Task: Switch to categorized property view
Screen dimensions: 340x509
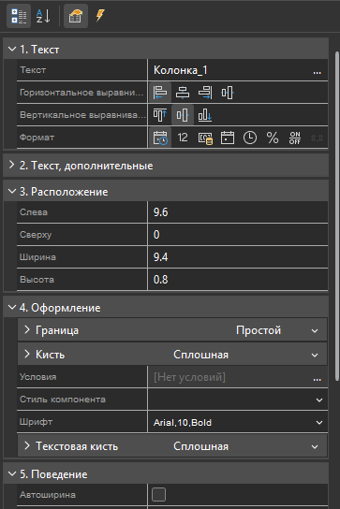Action: (19, 16)
